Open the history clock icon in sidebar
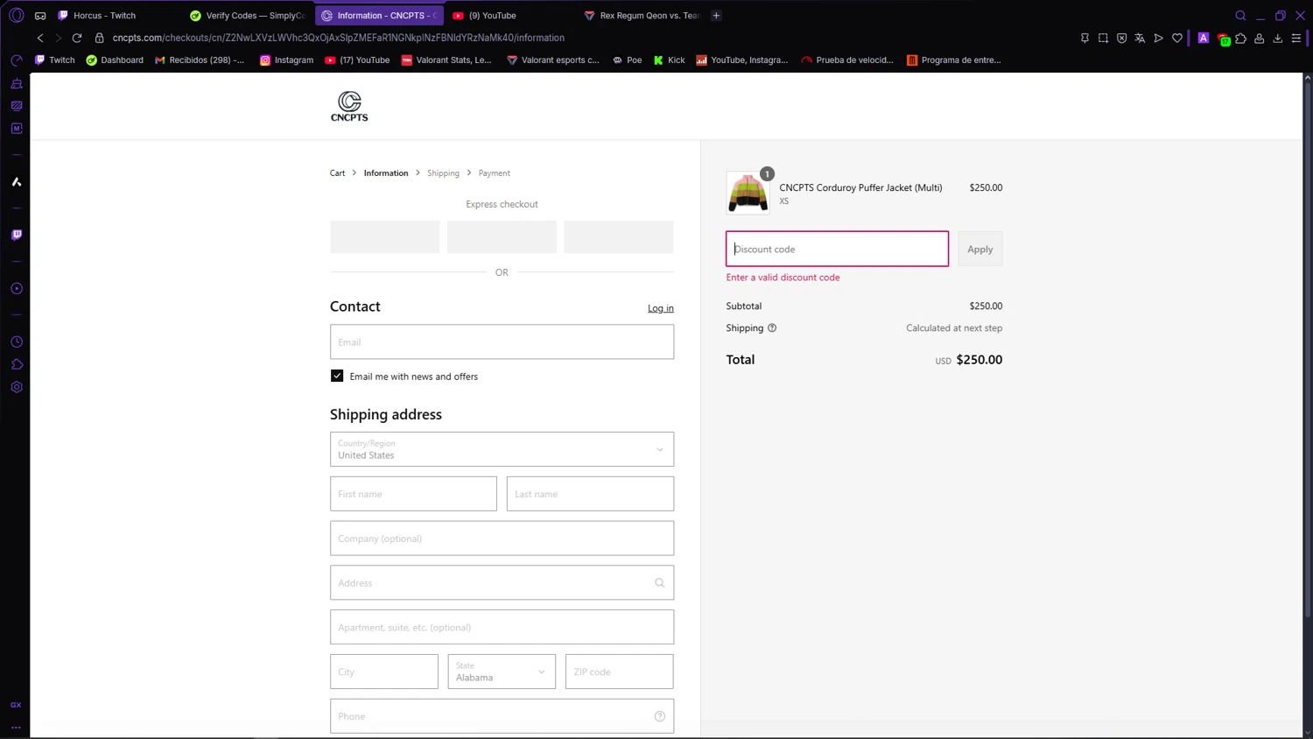 pyautogui.click(x=17, y=341)
